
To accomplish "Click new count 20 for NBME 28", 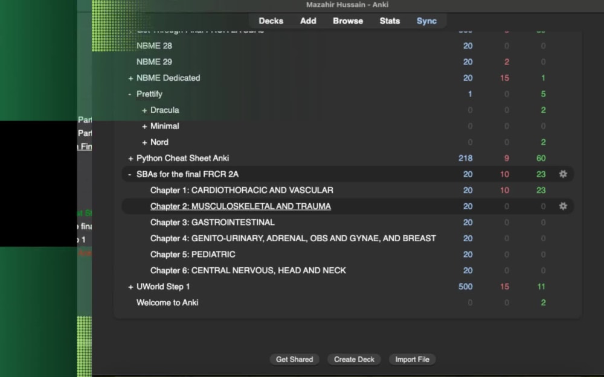I will [x=467, y=46].
